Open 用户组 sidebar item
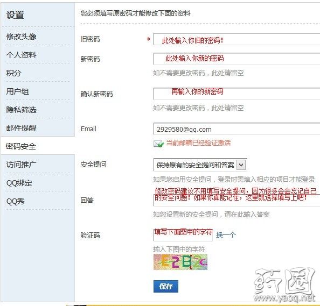This screenshot has height=306, width=320. pyautogui.click(x=17, y=91)
